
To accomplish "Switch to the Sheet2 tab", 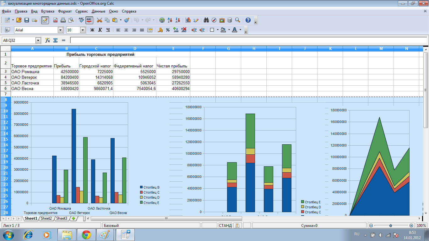I will [46, 218].
